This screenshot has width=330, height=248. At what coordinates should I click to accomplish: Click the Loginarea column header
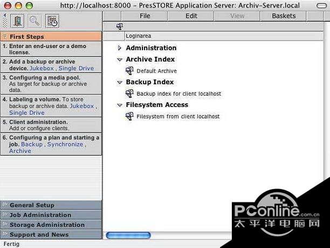(x=224, y=36)
